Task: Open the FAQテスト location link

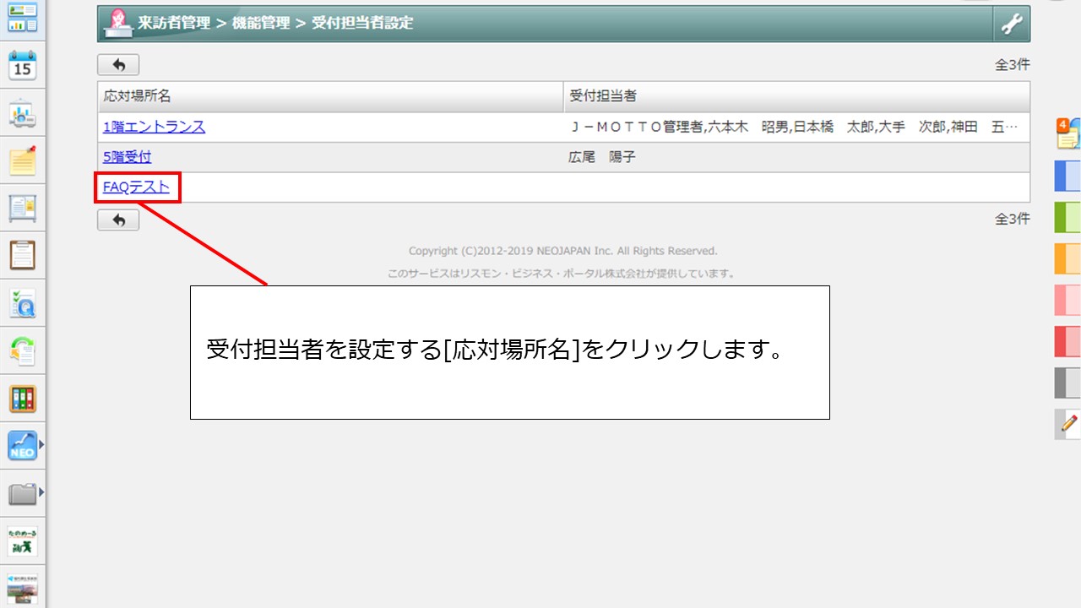Action: [136, 187]
